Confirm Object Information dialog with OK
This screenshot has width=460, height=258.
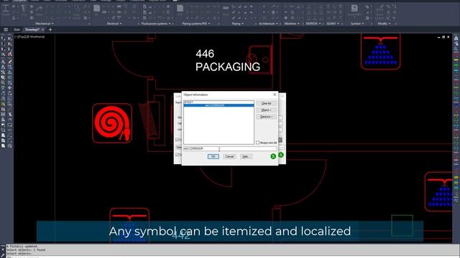[213, 156]
